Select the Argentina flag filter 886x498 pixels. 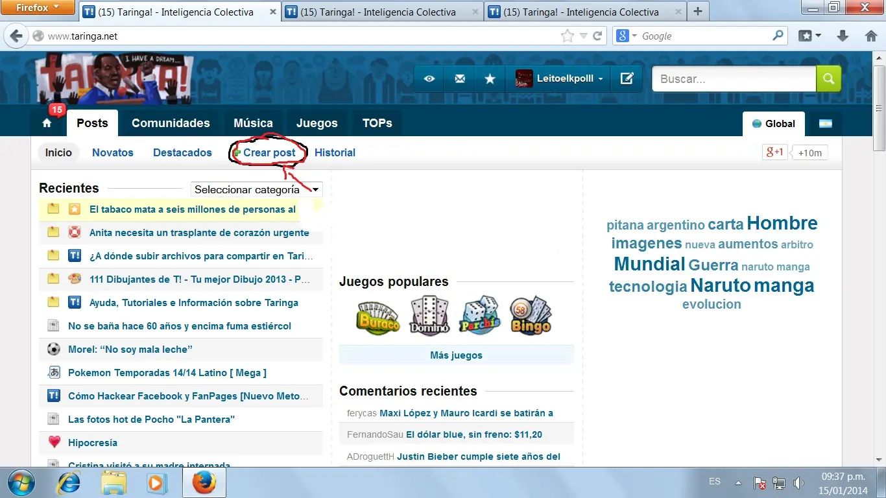click(825, 124)
